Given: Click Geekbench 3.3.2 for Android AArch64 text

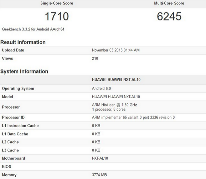Looking at the screenshot, I should [x=33, y=29].
